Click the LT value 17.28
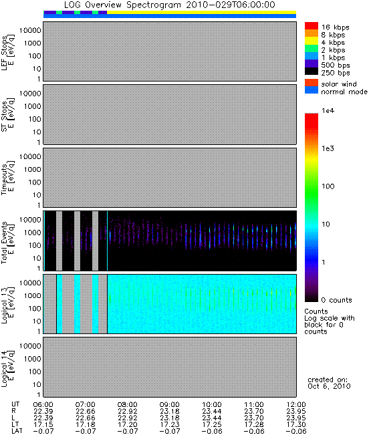 [x=254, y=424]
